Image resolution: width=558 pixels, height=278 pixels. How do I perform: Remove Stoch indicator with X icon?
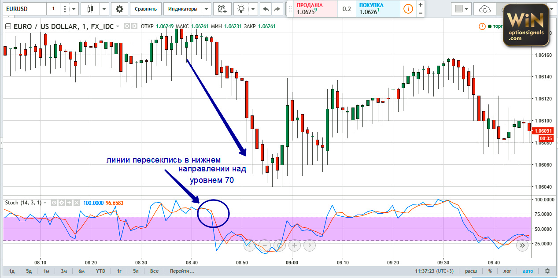(x=76, y=203)
